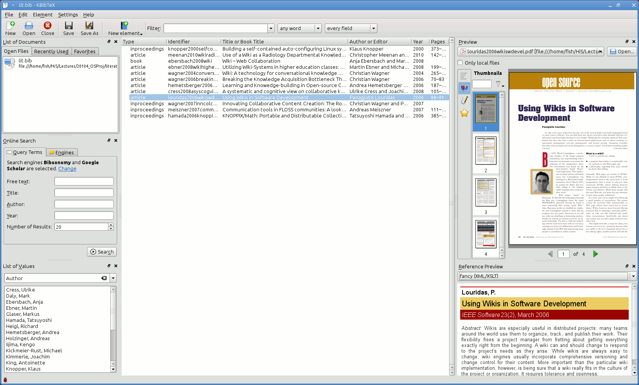The width and height of the screenshot is (639, 385).
Task: Increase the Number of Results spinner
Action: coord(111,225)
